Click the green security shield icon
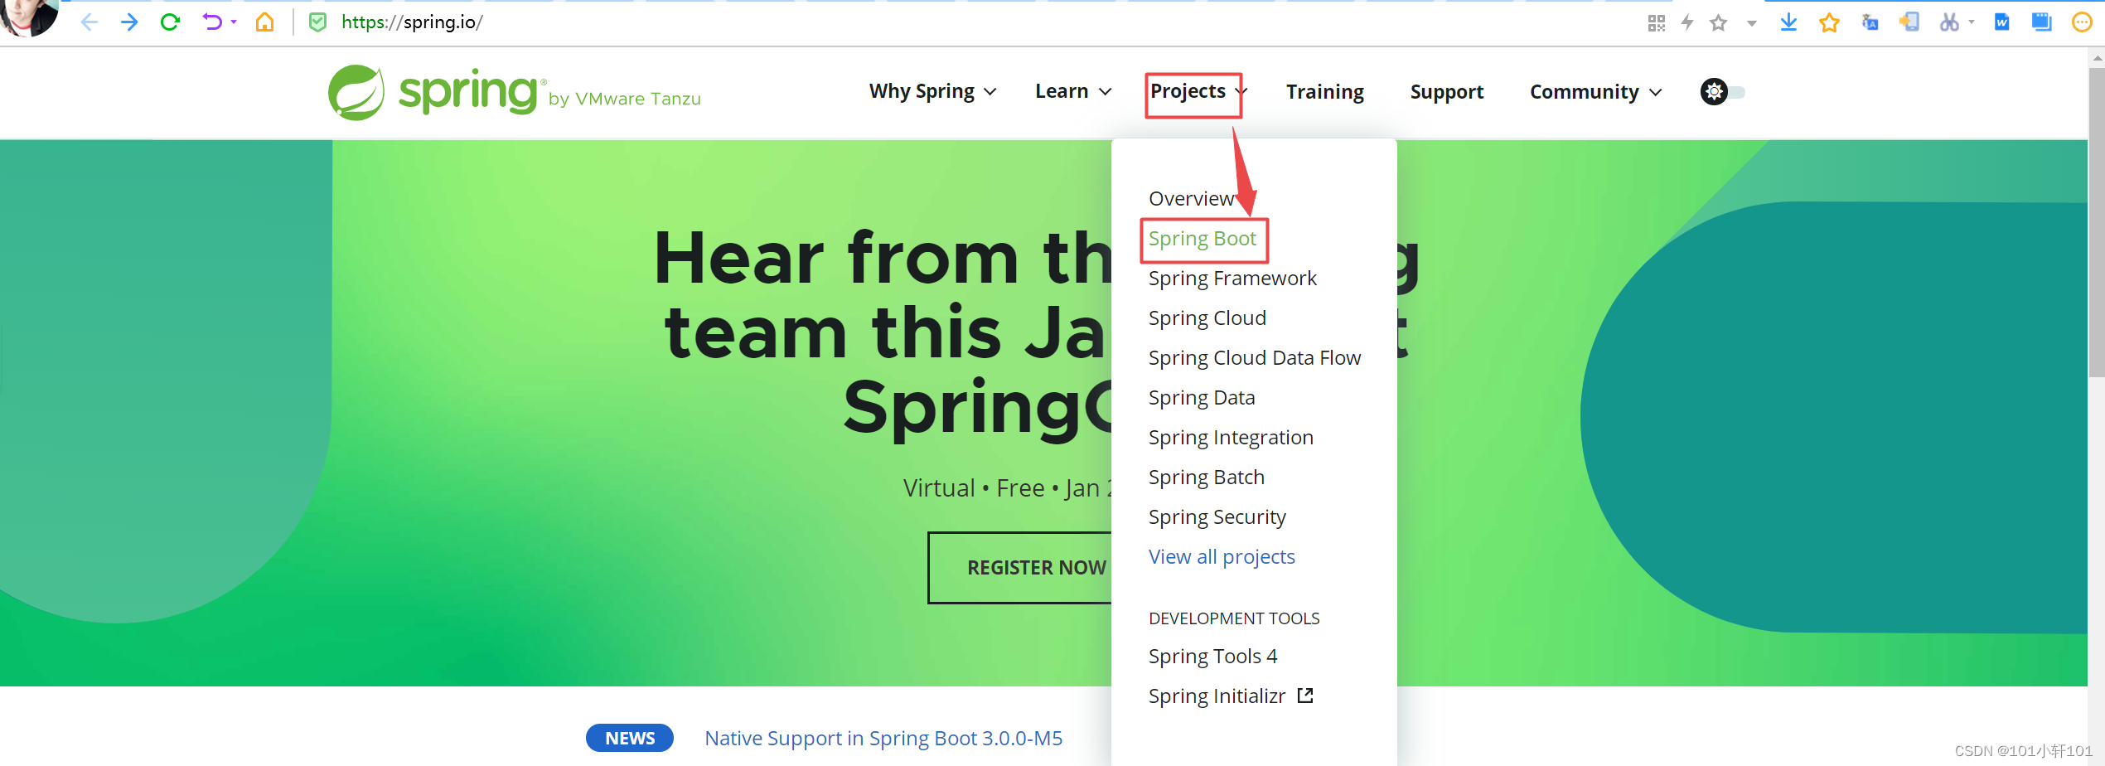 (x=317, y=22)
